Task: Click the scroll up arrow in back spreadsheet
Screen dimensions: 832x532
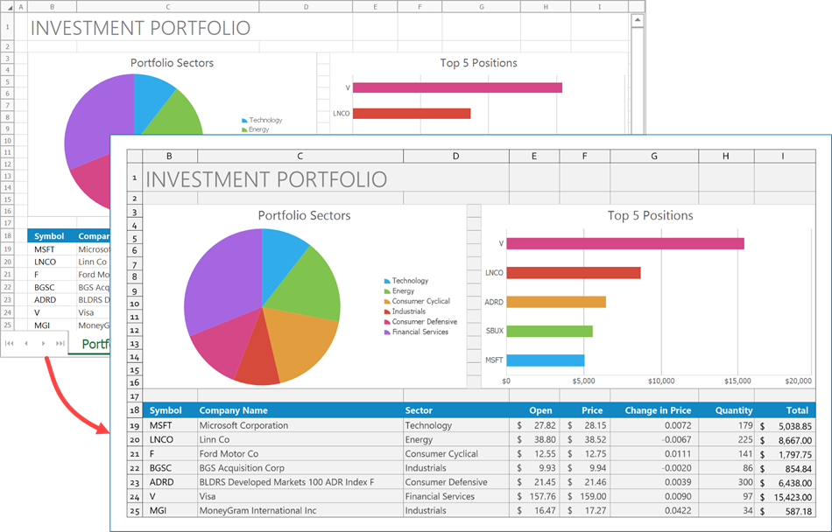Action: [638, 20]
